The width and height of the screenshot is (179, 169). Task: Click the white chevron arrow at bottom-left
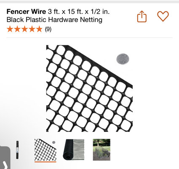click(x=5, y=165)
